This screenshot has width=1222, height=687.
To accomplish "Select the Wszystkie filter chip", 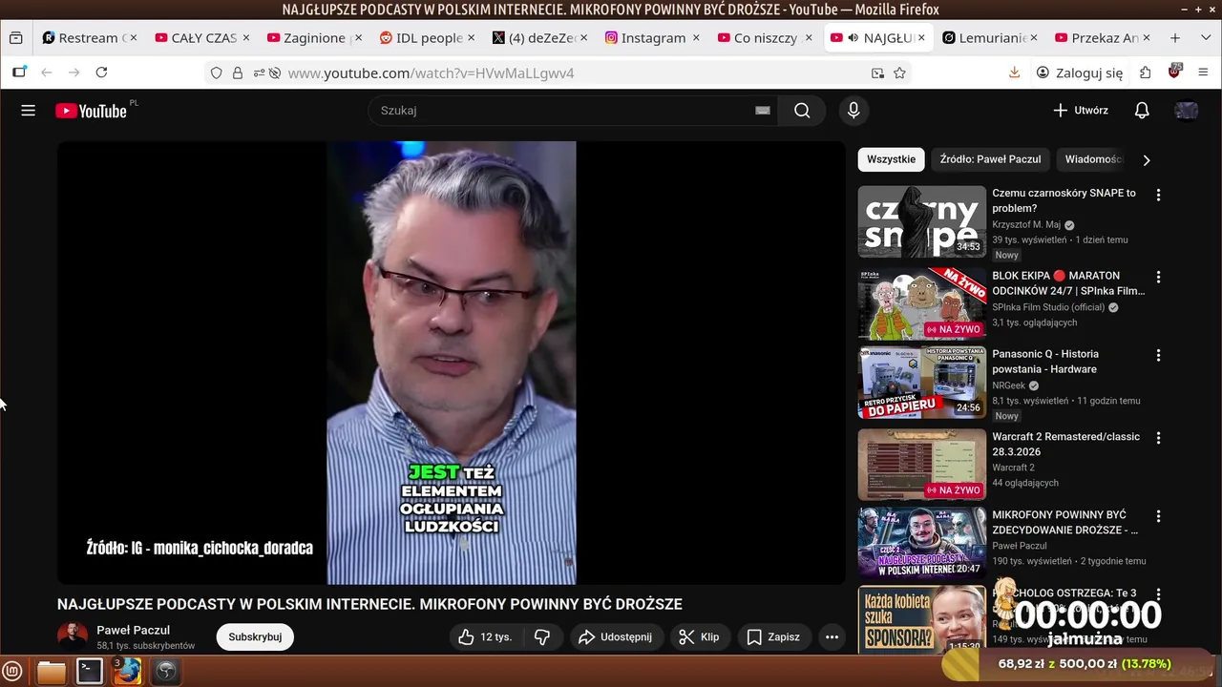I will coord(891,159).
